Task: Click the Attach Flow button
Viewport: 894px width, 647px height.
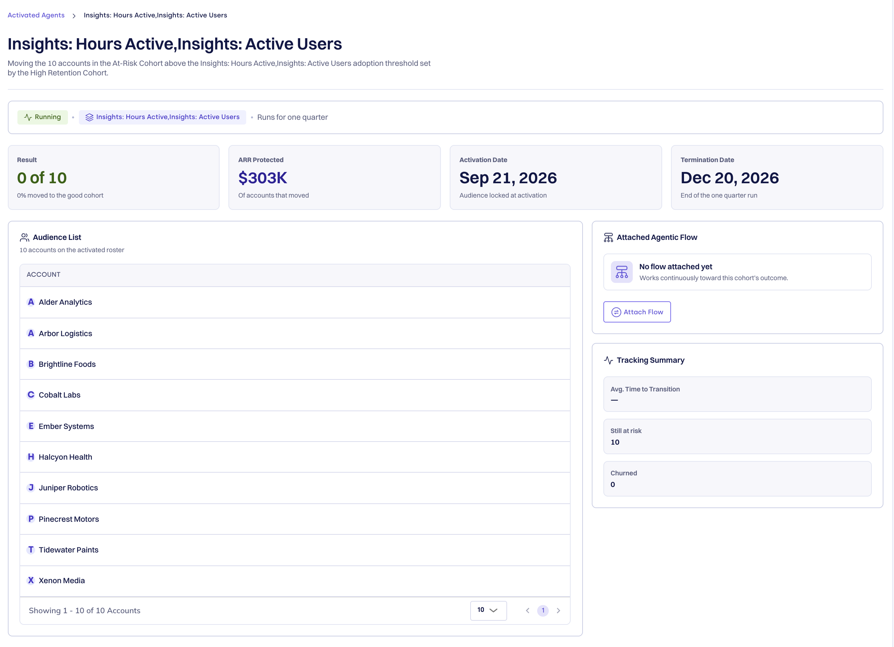Action: [x=637, y=312]
